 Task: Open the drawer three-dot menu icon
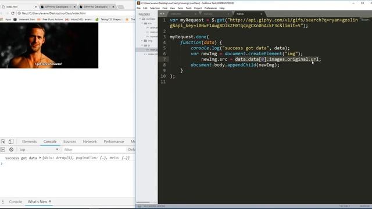click(x=3, y=201)
